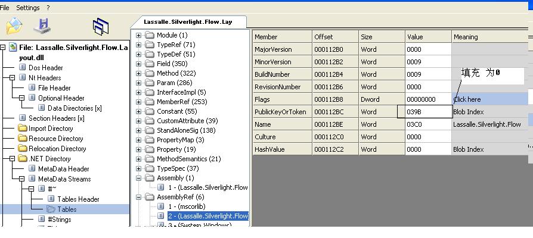Click the MethodSemantics (21) folder icon
The height and width of the screenshot is (238, 533).
(x=150, y=159)
